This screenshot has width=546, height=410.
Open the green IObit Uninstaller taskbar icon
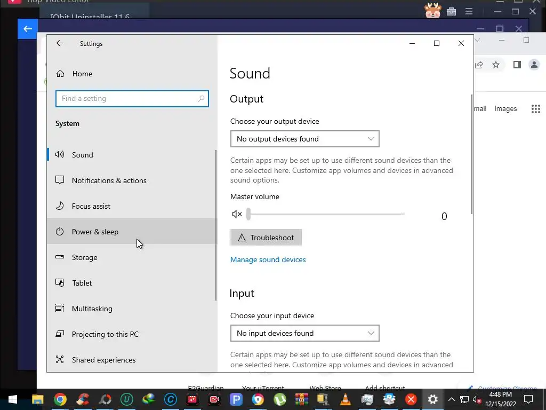click(127, 399)
